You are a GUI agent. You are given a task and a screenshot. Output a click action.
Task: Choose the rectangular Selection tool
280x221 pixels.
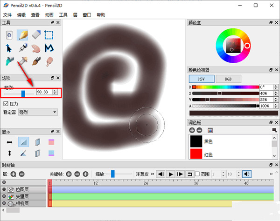49,34
